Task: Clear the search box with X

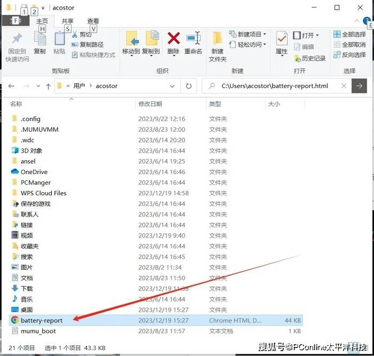Action: [x=344, y=86]
